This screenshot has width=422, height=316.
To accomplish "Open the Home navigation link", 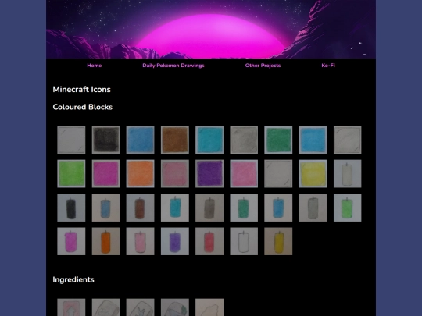I will [95, 66].
